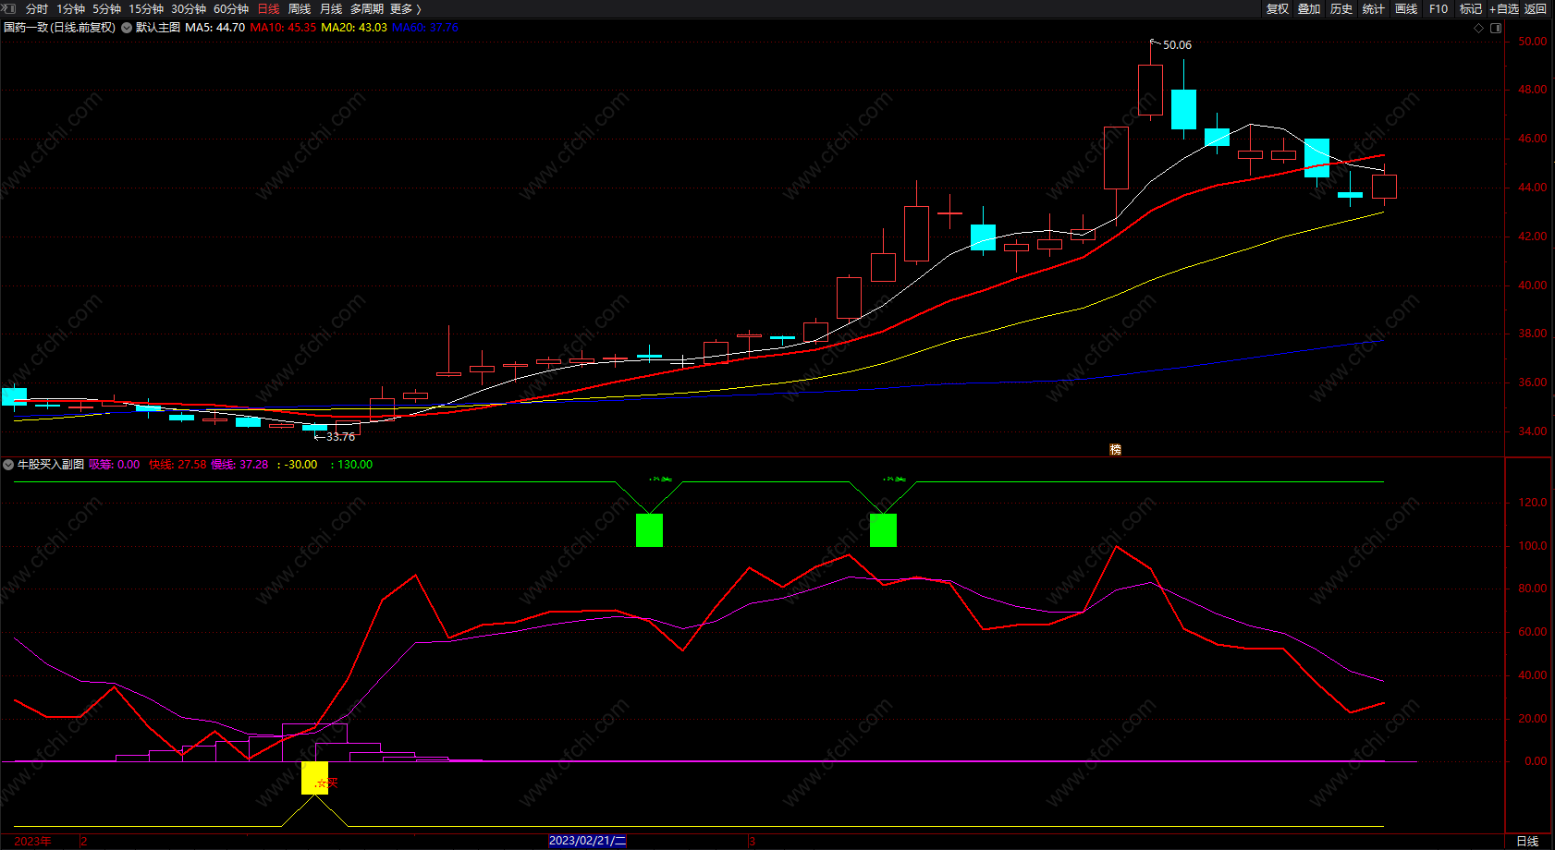Expand the 更多 timeframes menu
Viewport: 1555px width, 850px height.
point(405,8)
